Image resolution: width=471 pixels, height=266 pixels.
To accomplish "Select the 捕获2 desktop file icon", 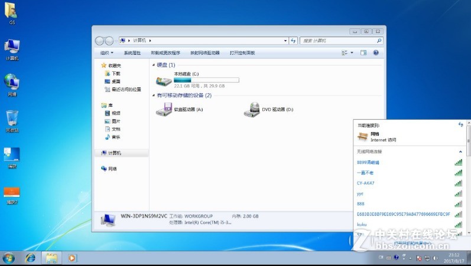I will coord(12,196).
